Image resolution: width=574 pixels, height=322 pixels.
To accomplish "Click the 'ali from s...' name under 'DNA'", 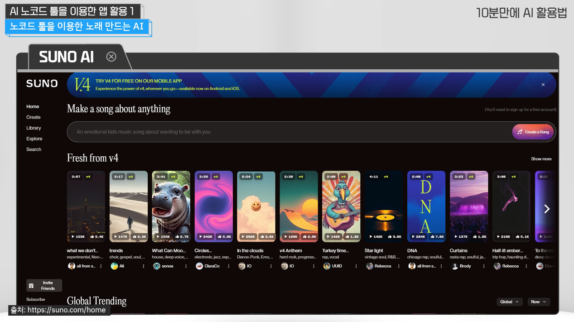I will pyautogui.click(x=426, y=266).
